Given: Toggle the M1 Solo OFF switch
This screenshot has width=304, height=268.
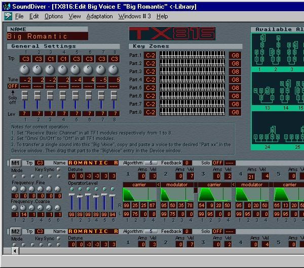Looking at the screenshot, I should coord(217,163).
